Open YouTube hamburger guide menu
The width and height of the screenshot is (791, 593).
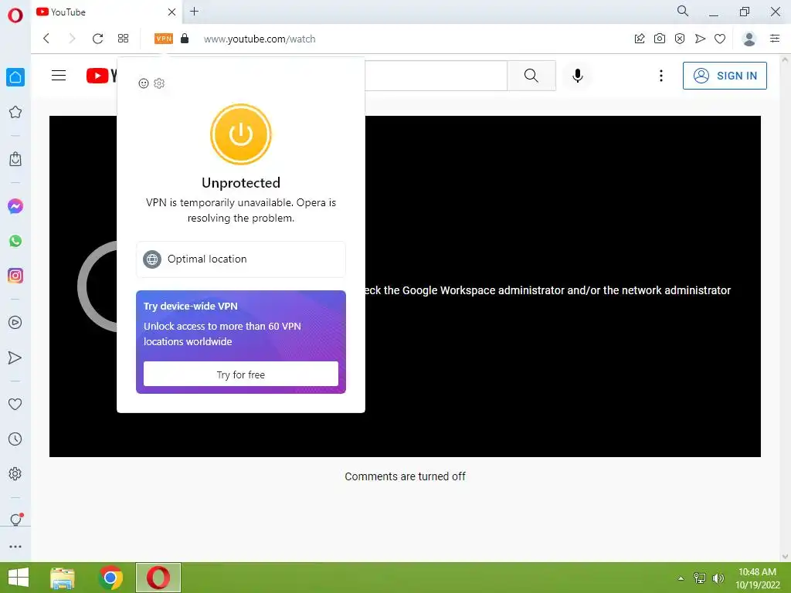pyautogui.click(x=59, y=76)
